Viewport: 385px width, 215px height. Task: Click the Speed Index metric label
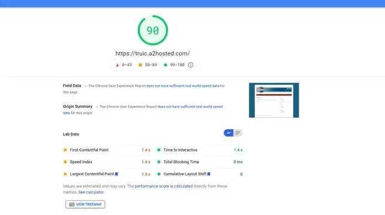coord(81,162)
